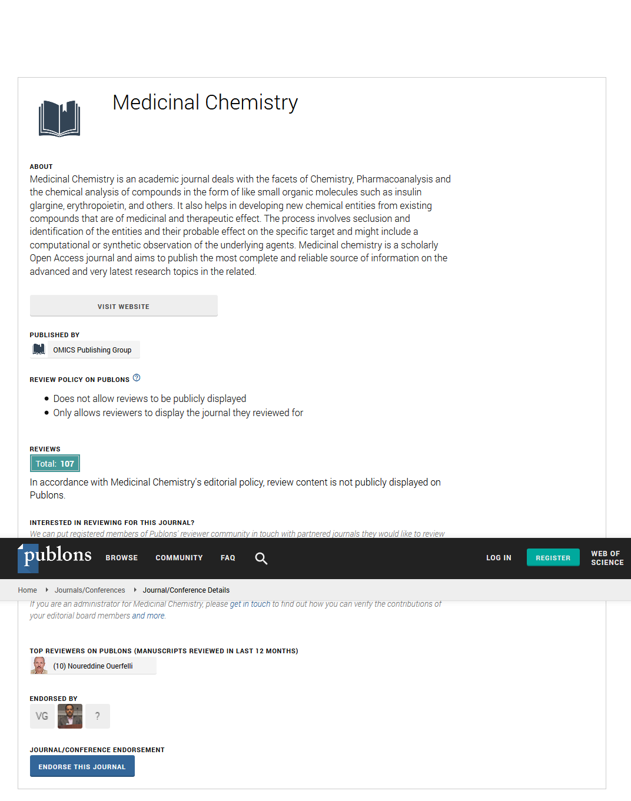Click the question mark endorser avatar
The height and width of the screenshot is (801, 631).
(98, 716)
